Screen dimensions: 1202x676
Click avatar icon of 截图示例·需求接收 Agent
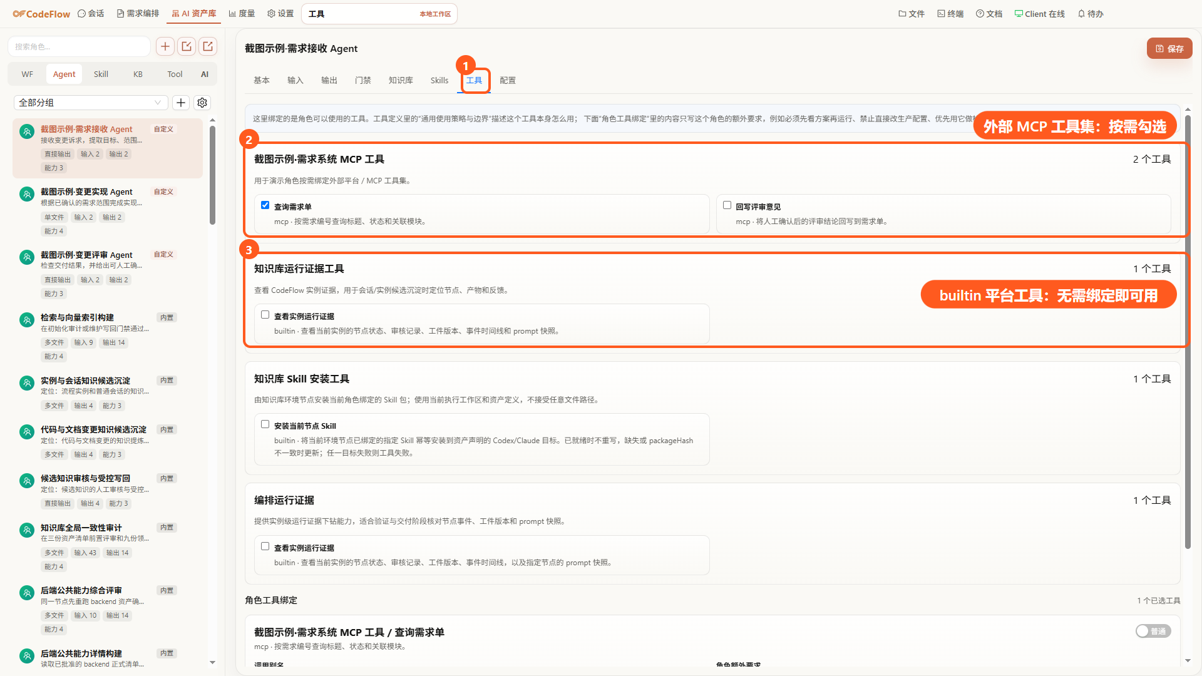(27, 131)
